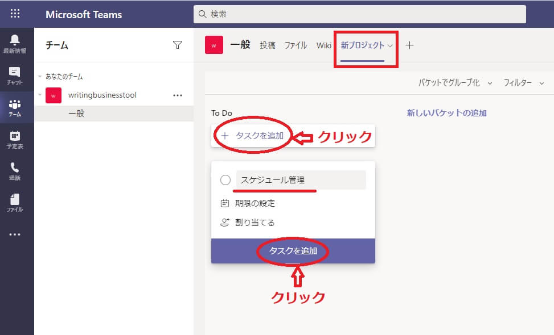Viewport: 554px width, 335px height.
Task: Switch to the Wiki tab
Action: (324, 45)
